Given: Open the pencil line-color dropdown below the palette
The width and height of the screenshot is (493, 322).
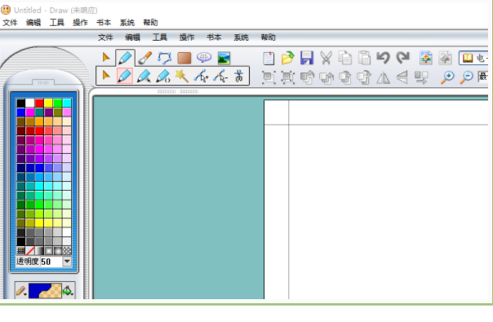Looking at the screenshot, I should [21, 291].
